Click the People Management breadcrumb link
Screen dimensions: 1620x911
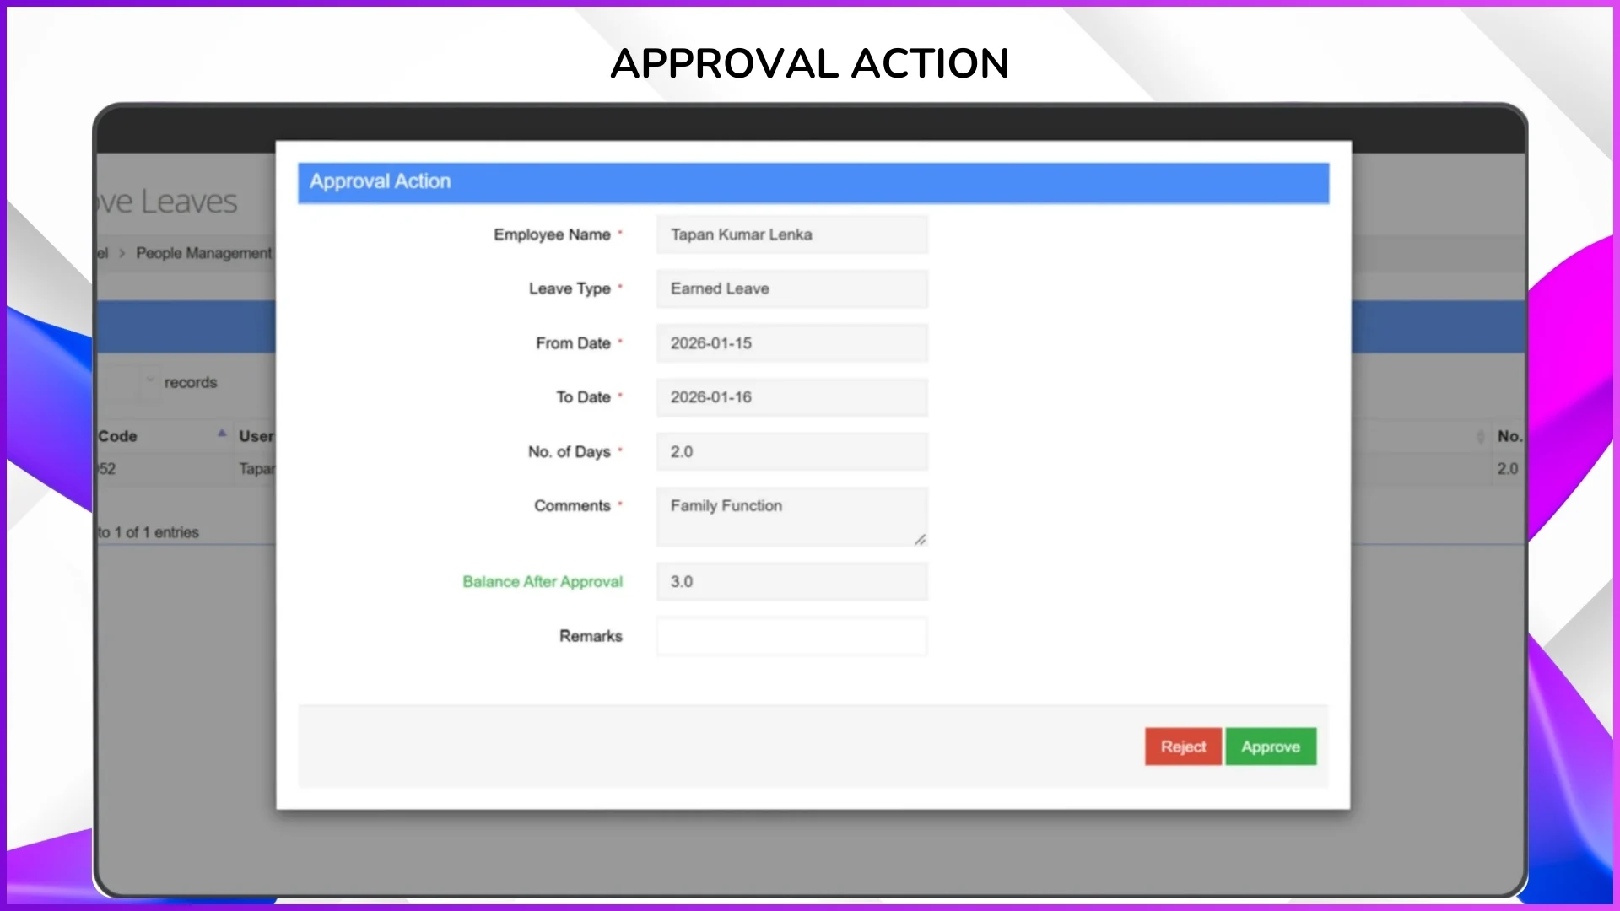point(202,253)
